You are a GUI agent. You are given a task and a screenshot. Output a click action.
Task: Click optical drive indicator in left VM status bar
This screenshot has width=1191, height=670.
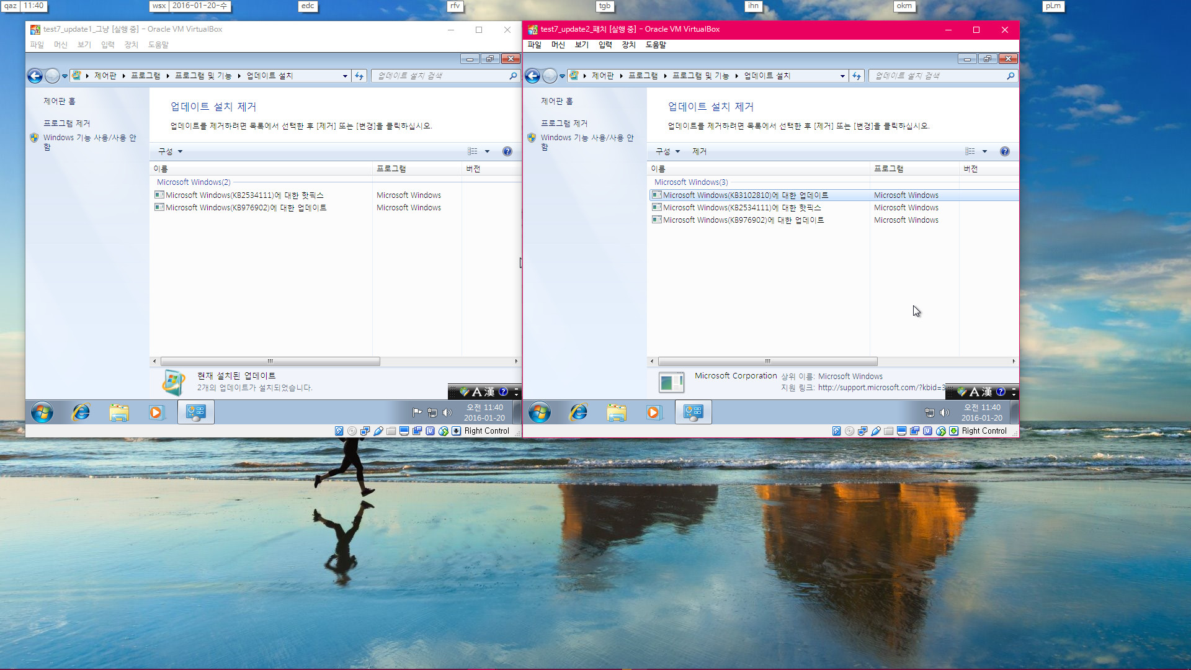352,431
